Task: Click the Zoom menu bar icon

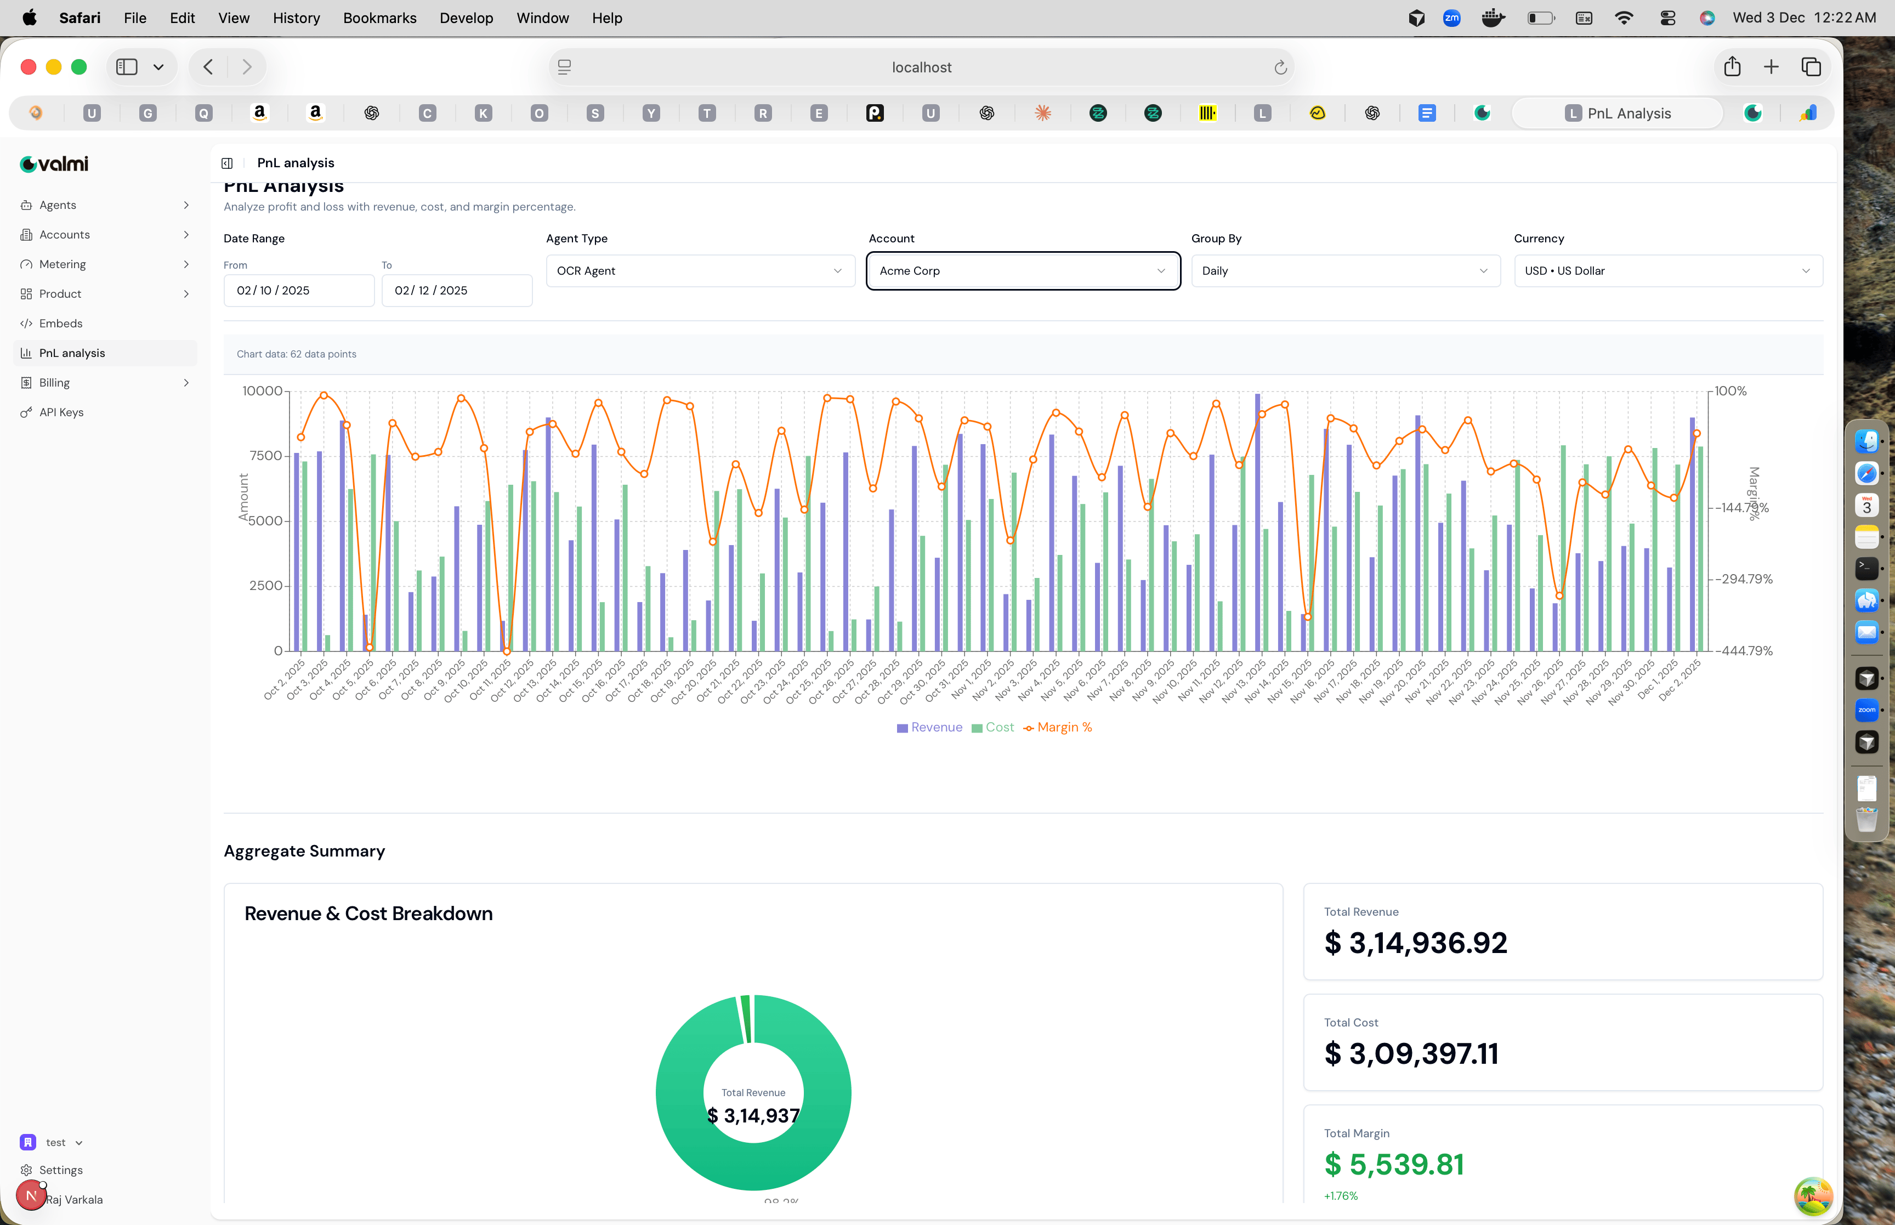Action: tap(1451, 18)
